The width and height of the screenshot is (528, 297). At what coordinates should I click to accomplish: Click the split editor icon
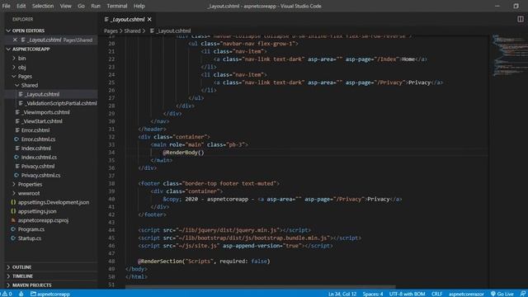pyautogui.click(x=521, y=19)
